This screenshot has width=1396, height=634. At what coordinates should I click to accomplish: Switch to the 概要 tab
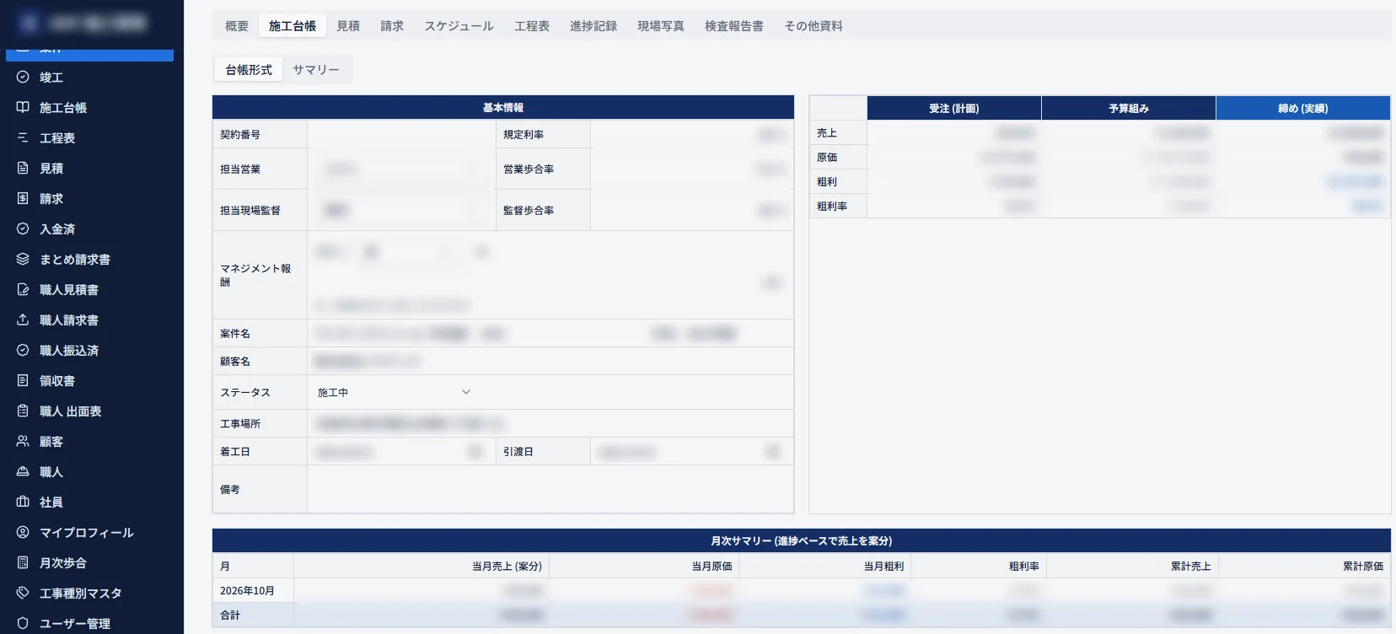pyautogui.click(x=237, y=26)
